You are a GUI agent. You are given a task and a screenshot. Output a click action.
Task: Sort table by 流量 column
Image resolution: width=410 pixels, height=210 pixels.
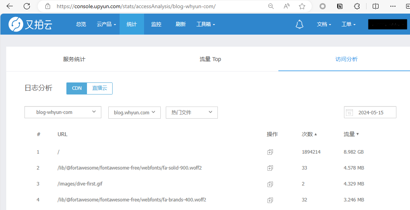(351, 134)
